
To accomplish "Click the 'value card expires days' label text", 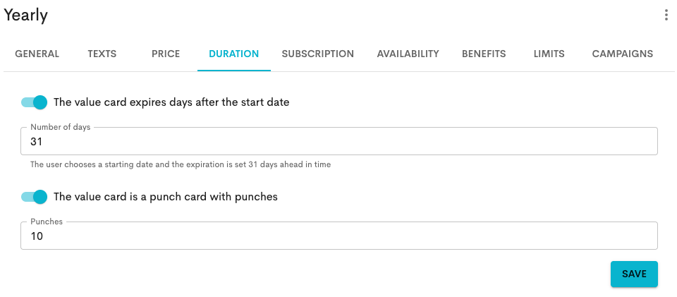I will [171, 102].
